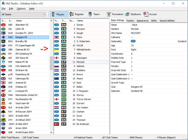Viewport: 188px width, 140px height.
Task: Switch to the Basic Settings tab
Action: pos(117,20)
